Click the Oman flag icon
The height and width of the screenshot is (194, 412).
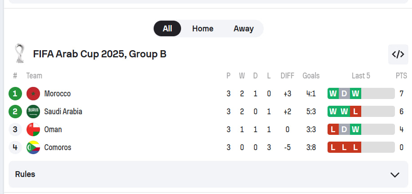pyautogui.click(x=33, y=129)
